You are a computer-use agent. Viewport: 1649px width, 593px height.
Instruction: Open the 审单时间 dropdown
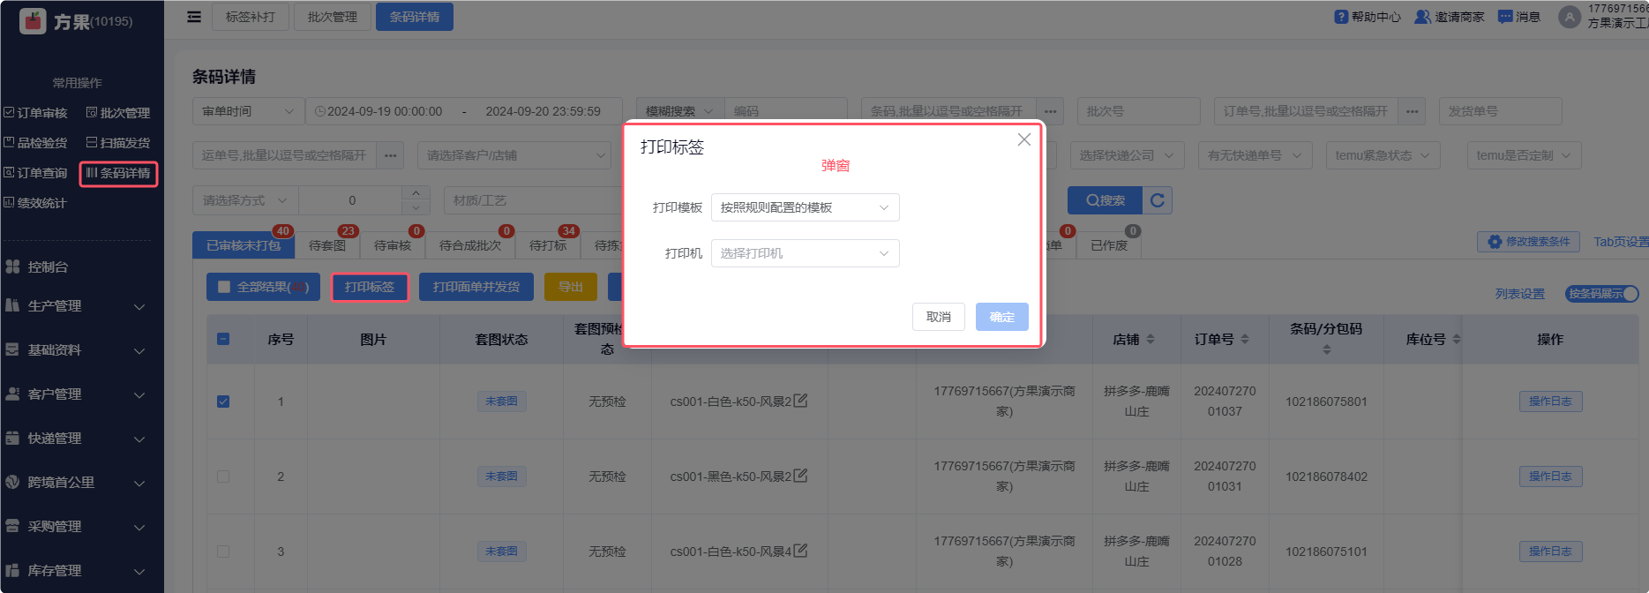point(248,111)
